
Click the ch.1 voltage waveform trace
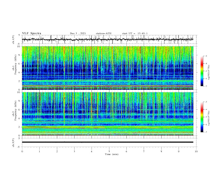point(107,39)
